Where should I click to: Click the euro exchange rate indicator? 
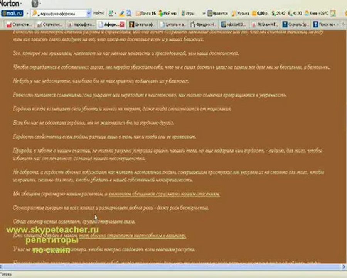point(295,14)
